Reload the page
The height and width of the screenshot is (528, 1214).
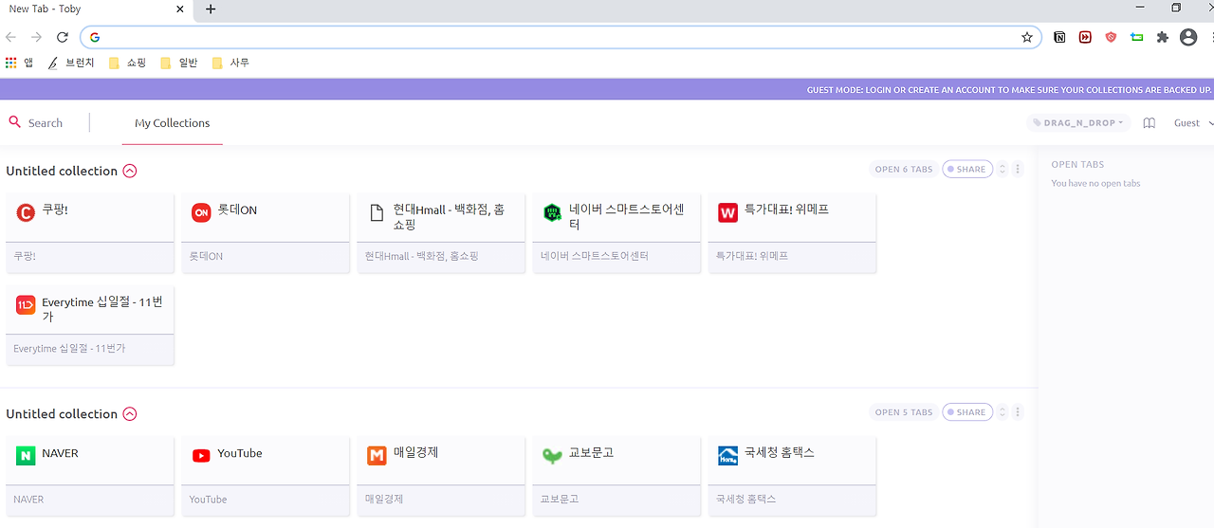pyautogui.click(x=63, y=37)
